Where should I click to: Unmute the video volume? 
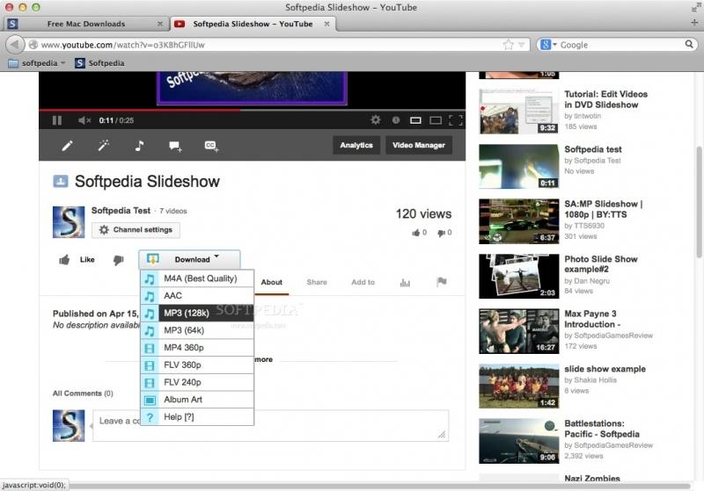click(84, 120)
